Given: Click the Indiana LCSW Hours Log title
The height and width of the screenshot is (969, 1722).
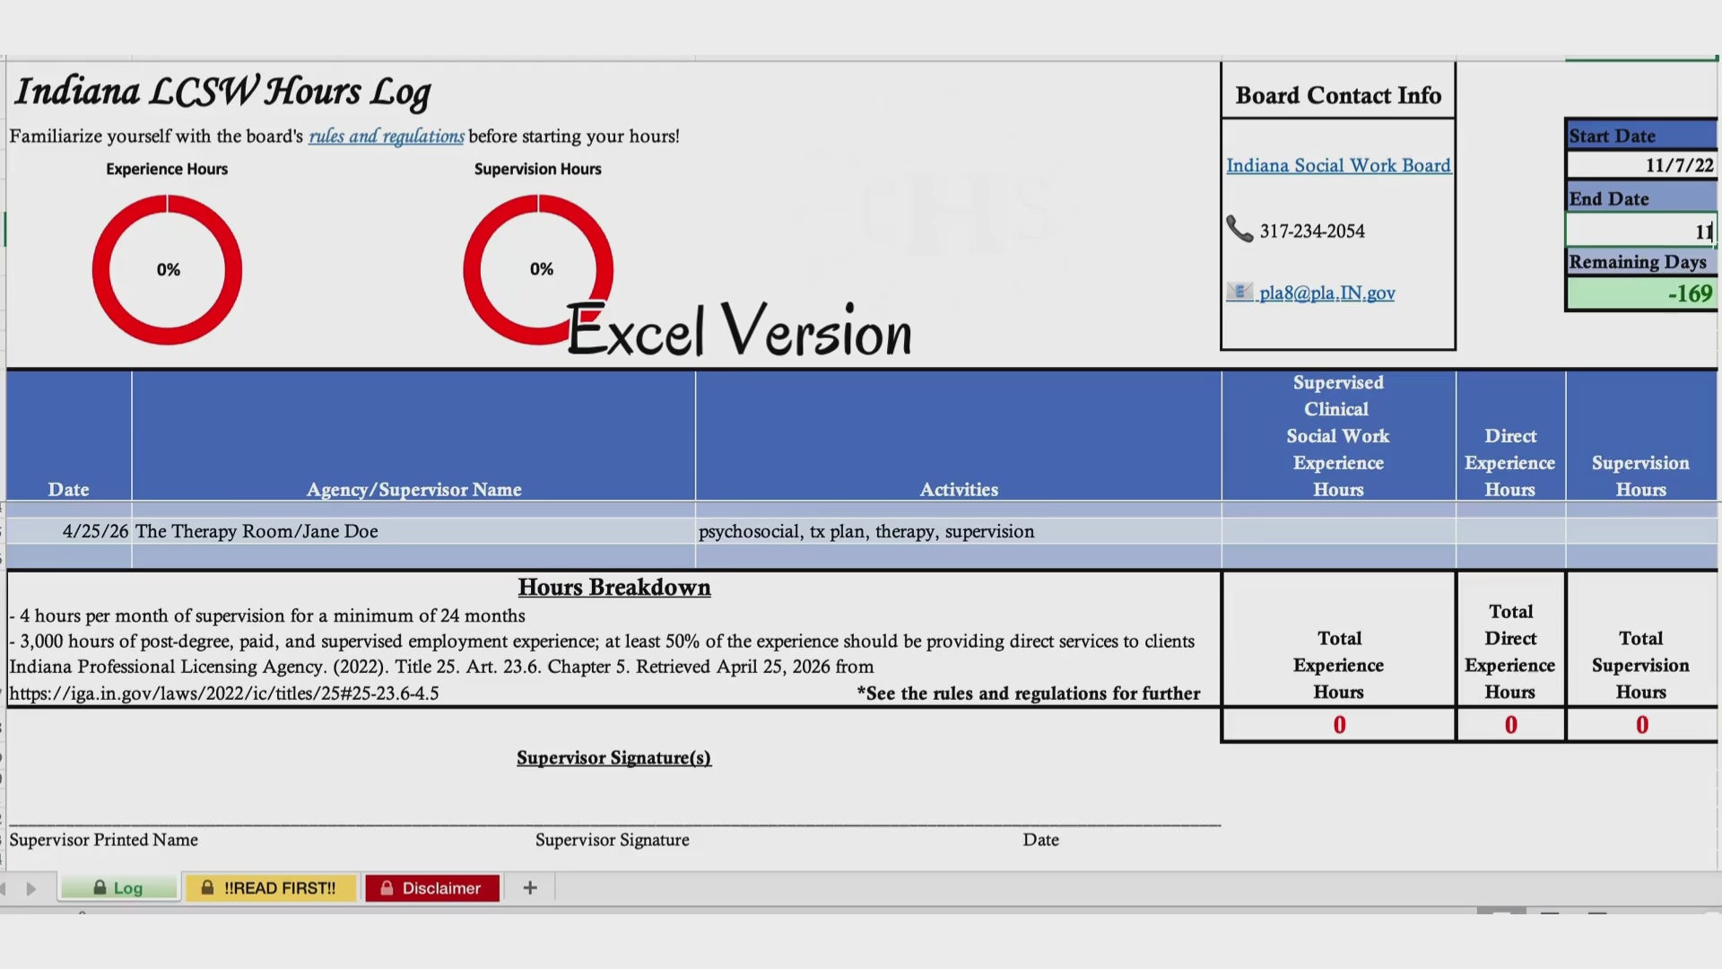Looking at the screenshot, I should click(x=222, y=92).
